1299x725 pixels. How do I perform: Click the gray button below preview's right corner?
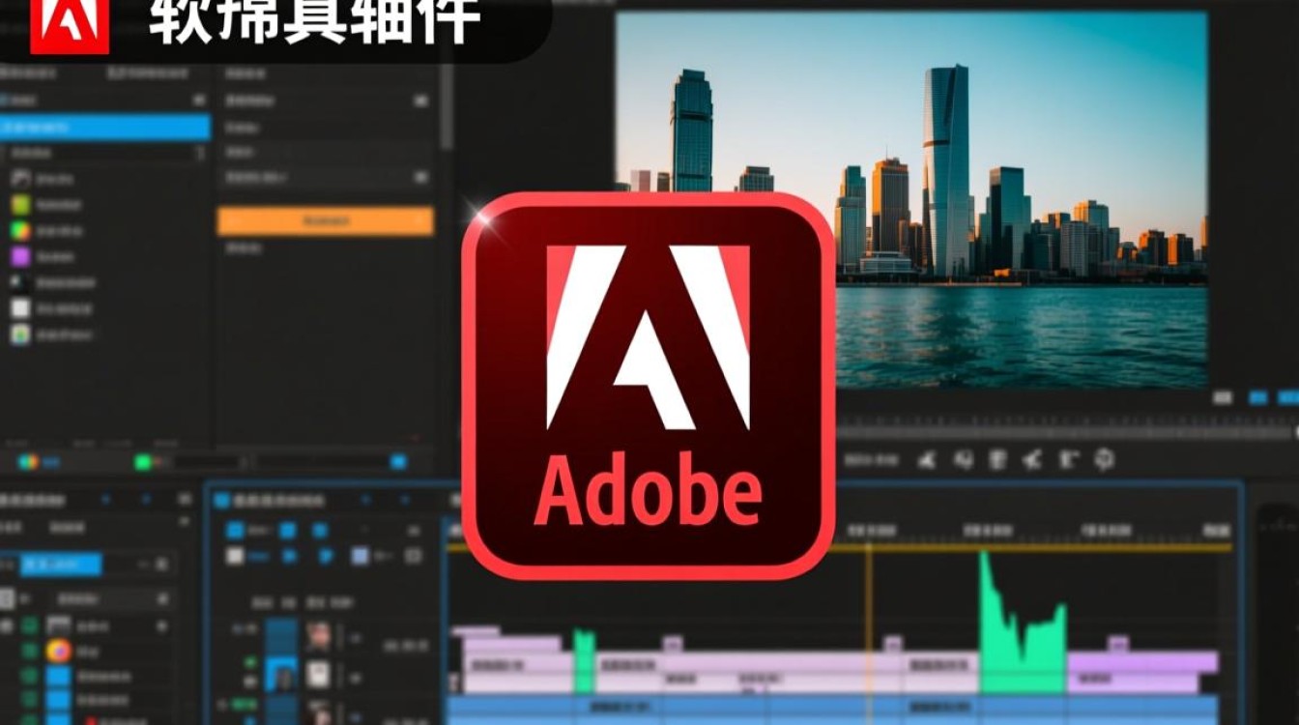[x=1223, y=397]
